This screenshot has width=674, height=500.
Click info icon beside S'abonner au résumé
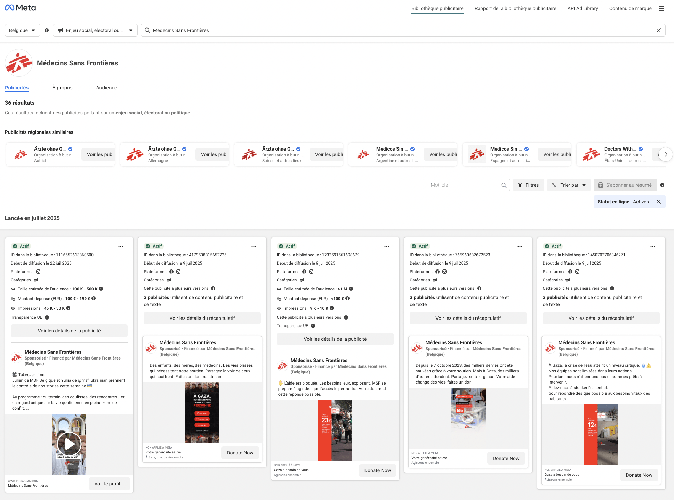pos(662,185)
